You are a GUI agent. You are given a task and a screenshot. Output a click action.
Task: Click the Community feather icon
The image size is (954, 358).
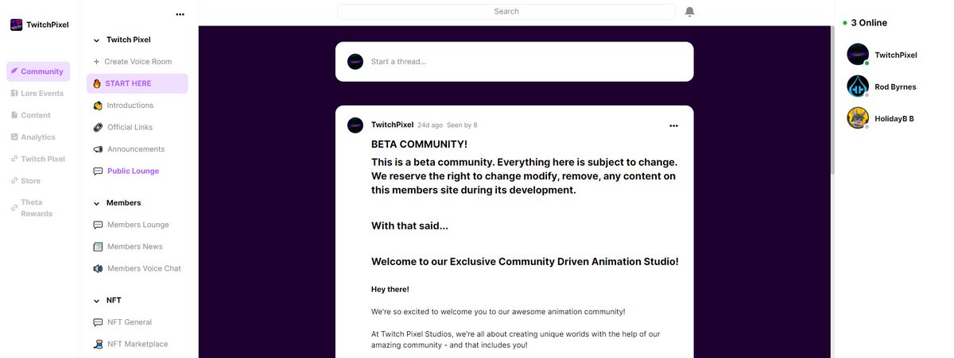pyautogui.click(x=14, y=71)
